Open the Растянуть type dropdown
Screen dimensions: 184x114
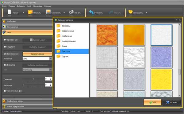tap(51, 70)
